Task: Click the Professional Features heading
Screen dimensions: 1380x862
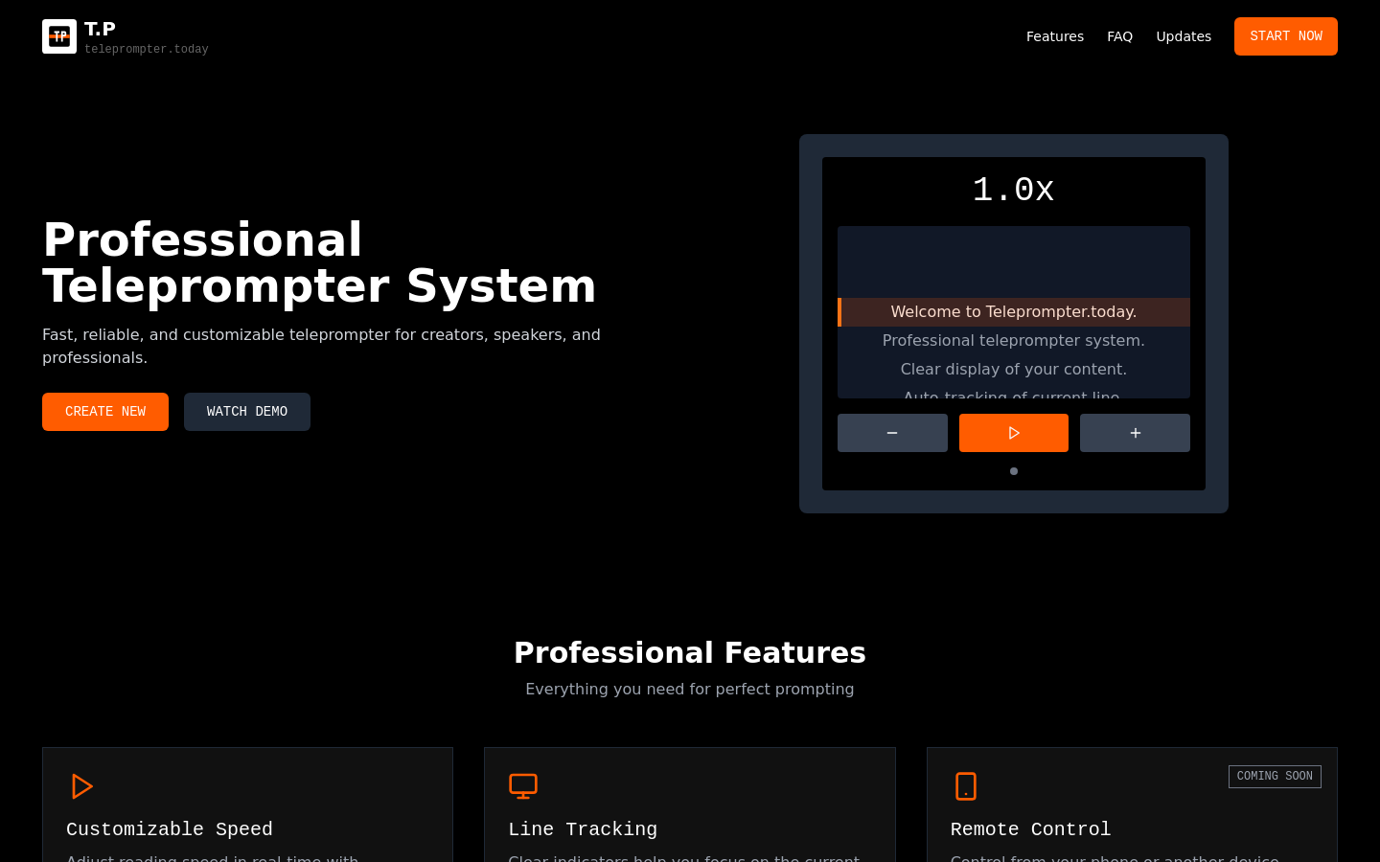Action: coord(690,652)
